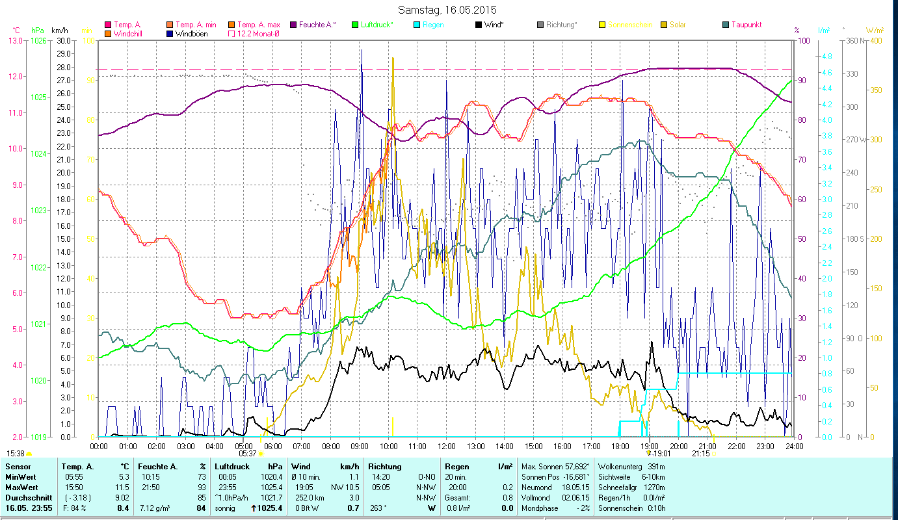Click the '19:01' sunset time label
This screenshot has width=898, height=520.
(661, 454)
